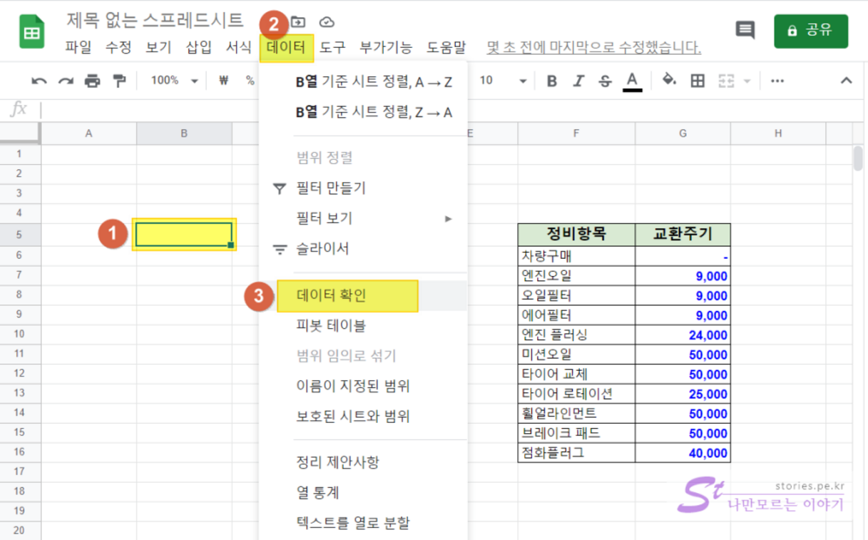Toggle bold formatting

pyautogui.click(x=551, y=81)
